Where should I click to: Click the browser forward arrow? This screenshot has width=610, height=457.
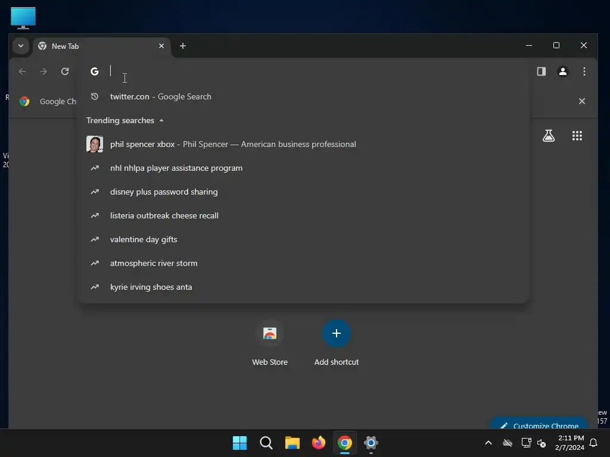(43, 71)
